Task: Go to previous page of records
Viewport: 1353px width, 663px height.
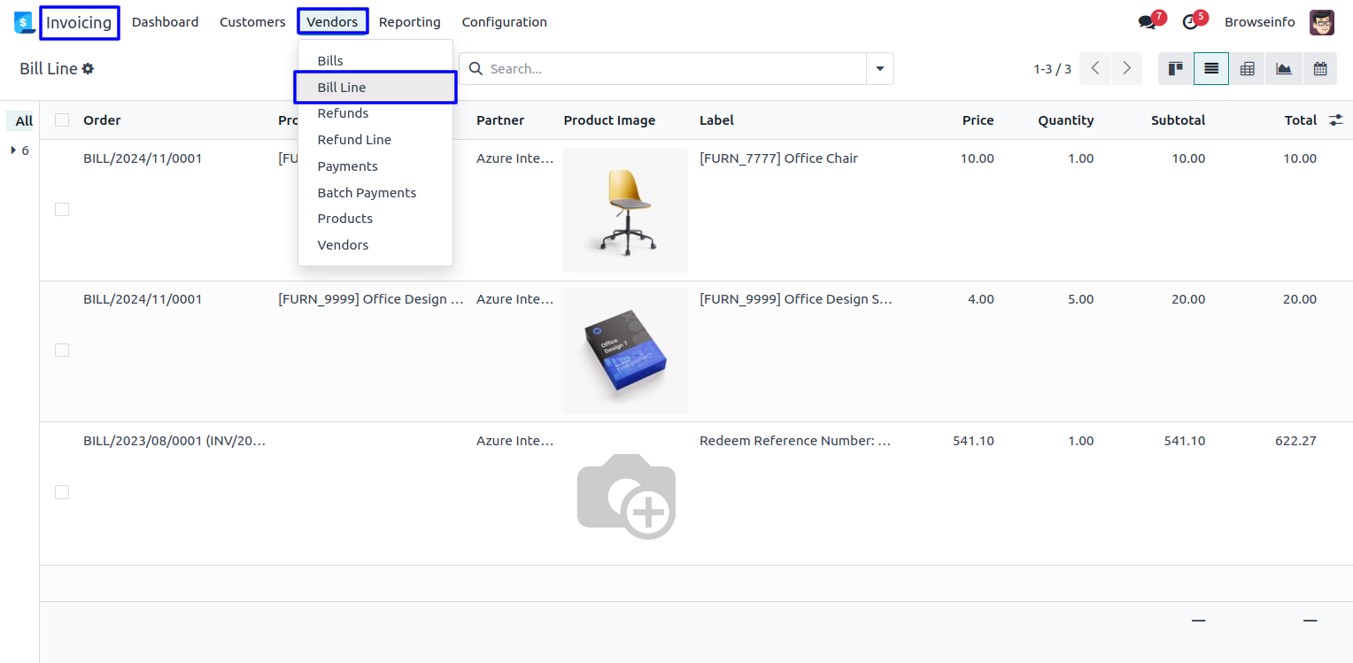Action: coord(1095,68)
